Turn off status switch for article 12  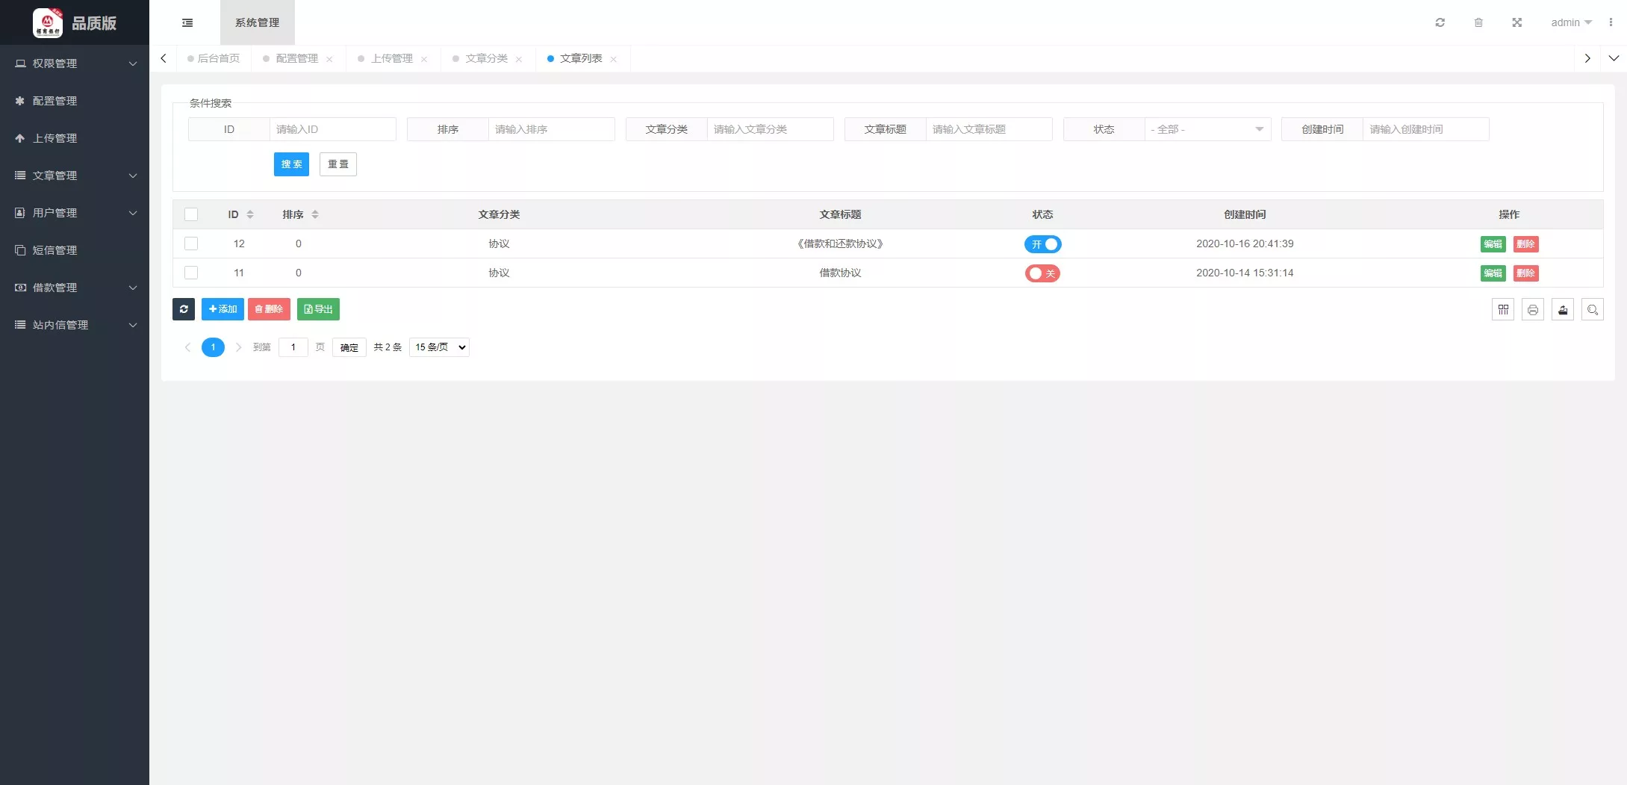point(1042,244)
